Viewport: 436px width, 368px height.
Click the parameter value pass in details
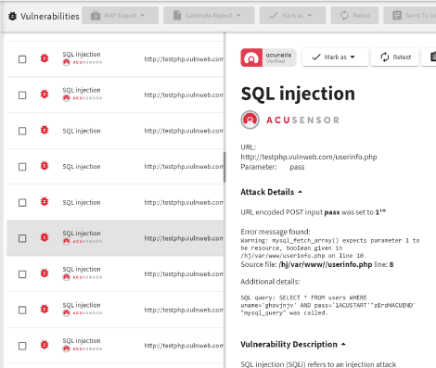297,167
